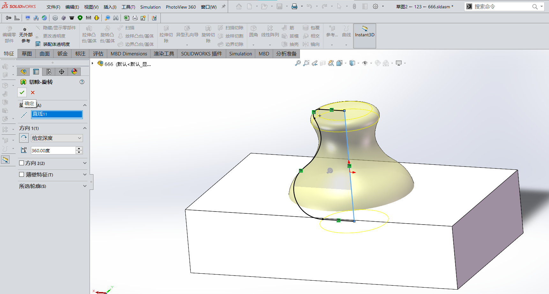The image size is (549, 294).
Task: Open the 插入(I) menu
Action: click(x=110, y=7)
